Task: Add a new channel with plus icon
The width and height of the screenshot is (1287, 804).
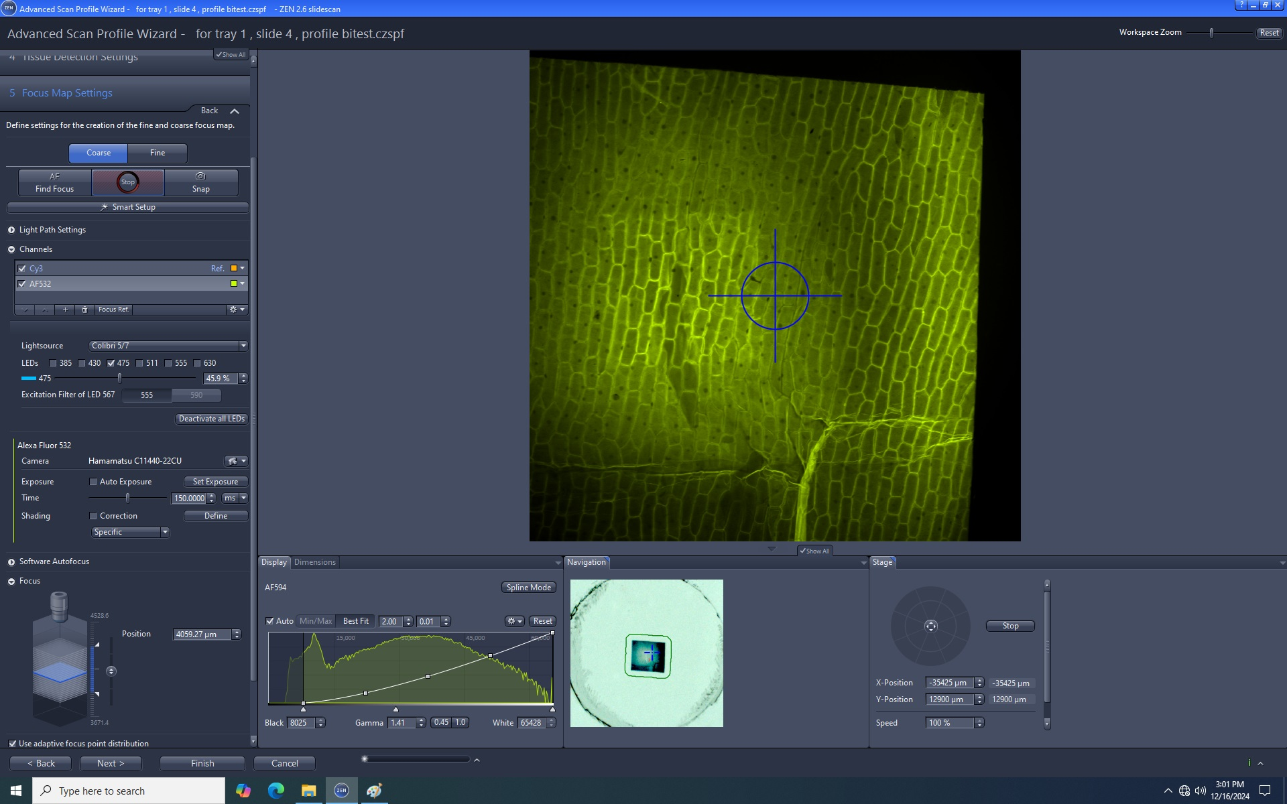Action: pyautogui.click(x=65, y=310)
